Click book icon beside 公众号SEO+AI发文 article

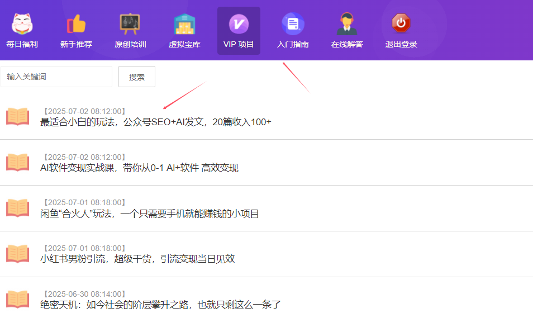[x=18, y=116]
